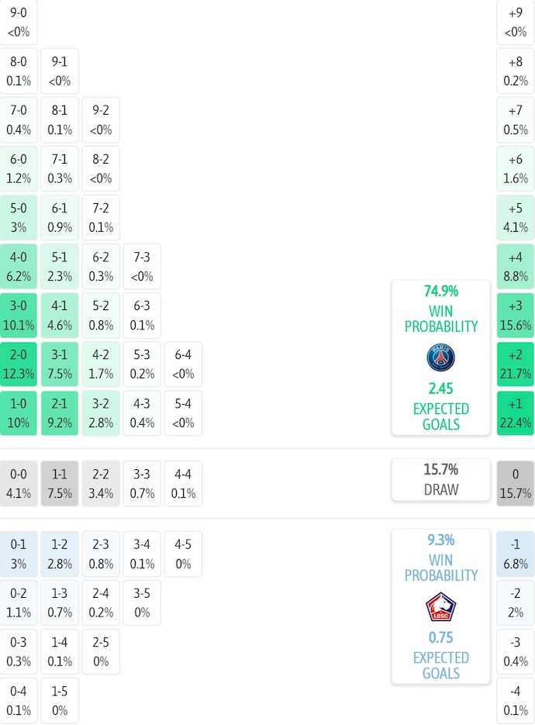
Task: Select the 2-1 scoreline tile
Action: point(60,413)
